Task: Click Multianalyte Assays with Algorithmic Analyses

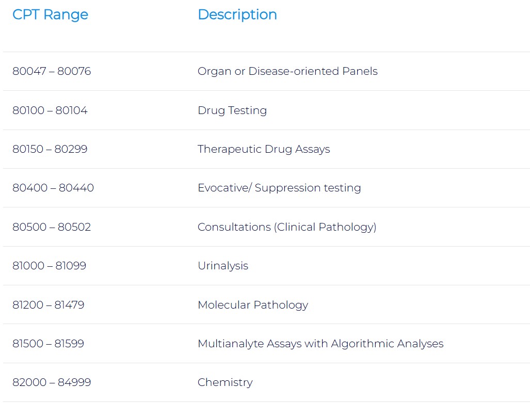Action: (x=320, y=344)
